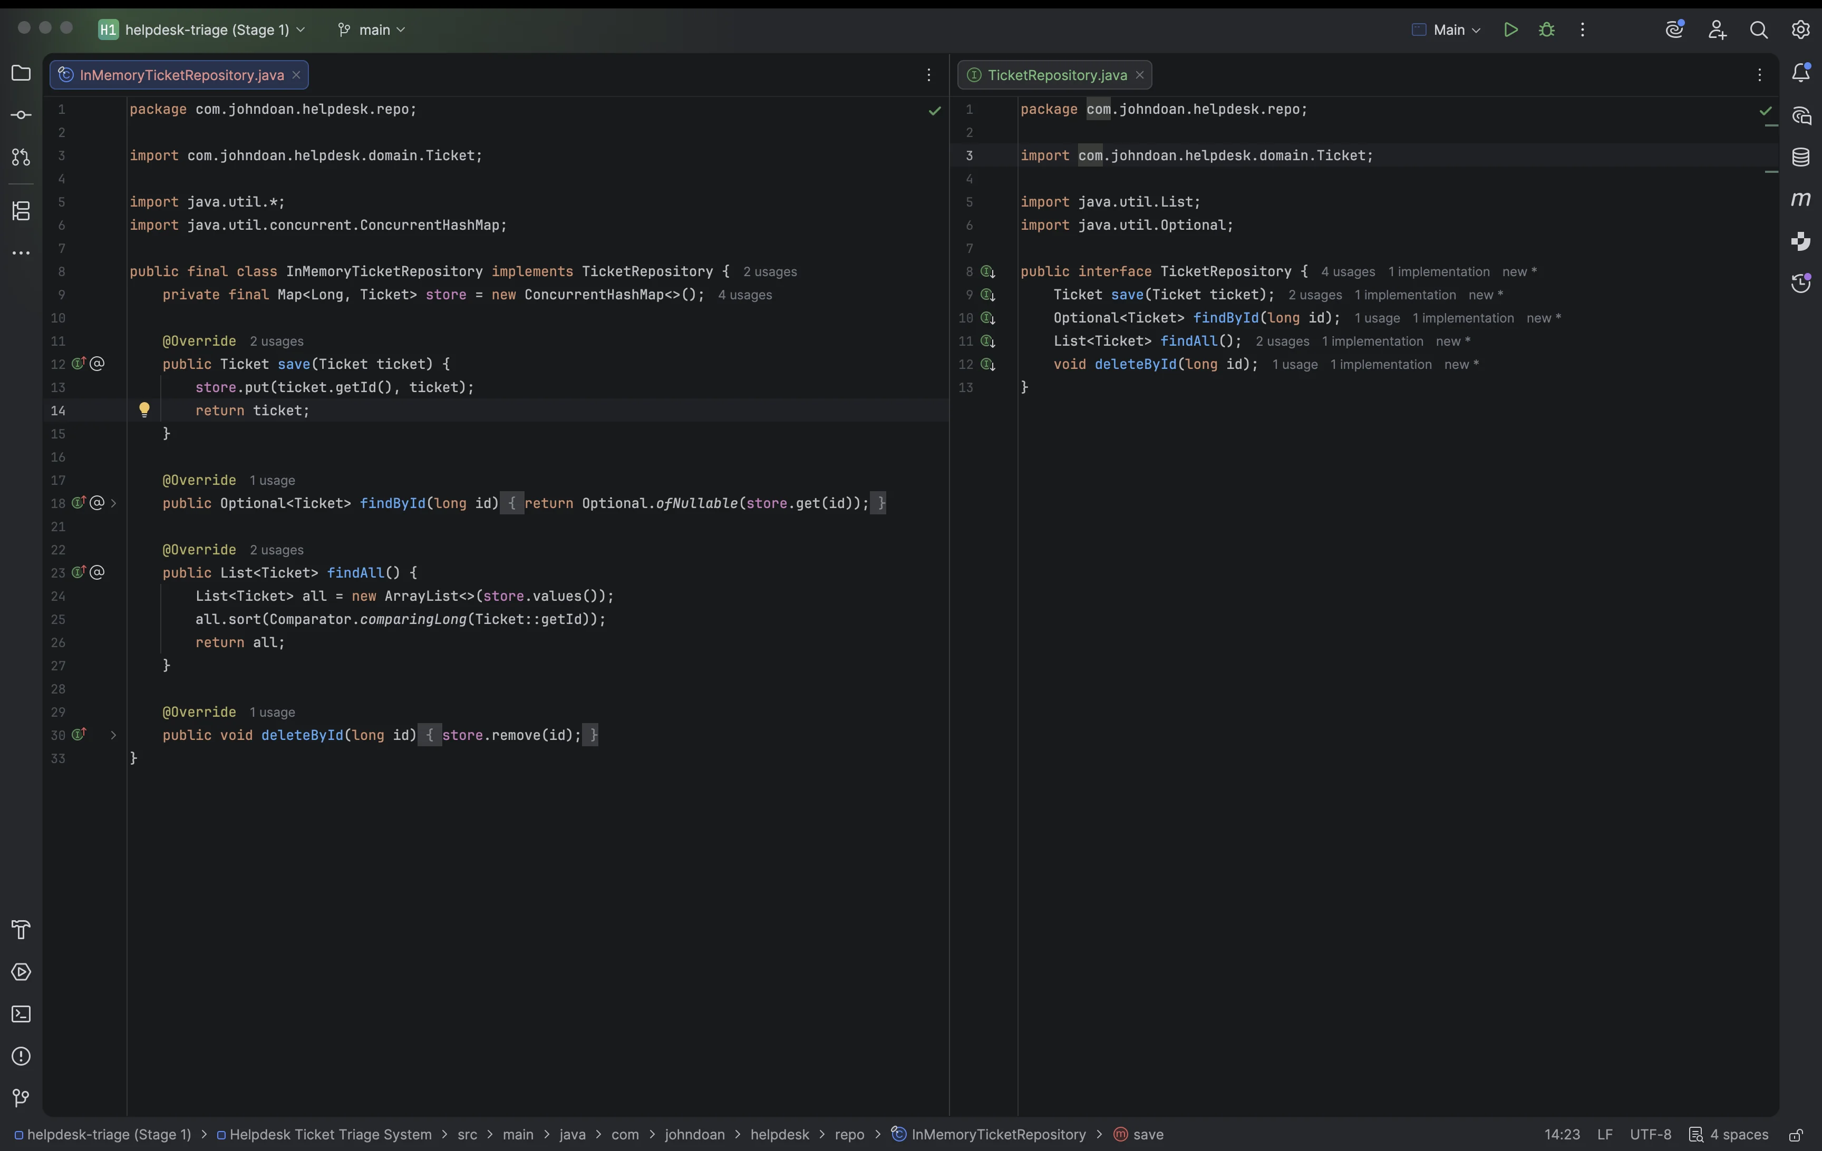The height and width of the screenshot is (1151, 1822).
Task: Open the Project tool window folder icon
Action: pyautogui.click(x=21, y=73)
